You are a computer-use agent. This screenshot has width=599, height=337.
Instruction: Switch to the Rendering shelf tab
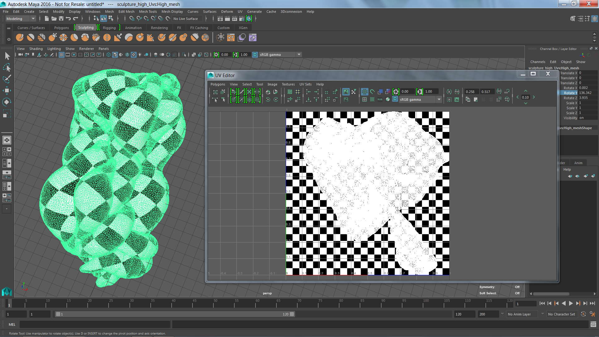point(159,28)
